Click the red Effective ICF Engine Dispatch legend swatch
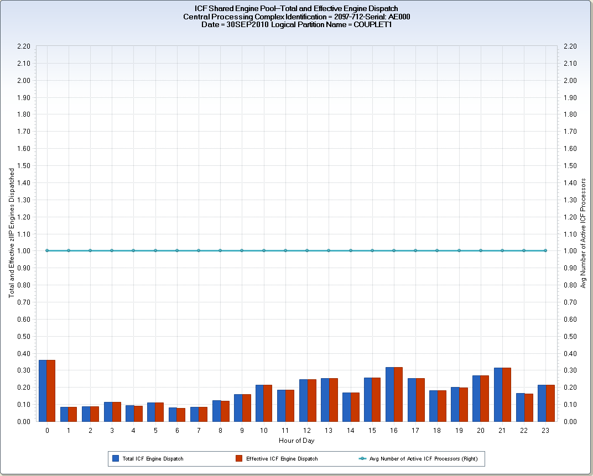 pyautogui.click(x=239, y=458)
